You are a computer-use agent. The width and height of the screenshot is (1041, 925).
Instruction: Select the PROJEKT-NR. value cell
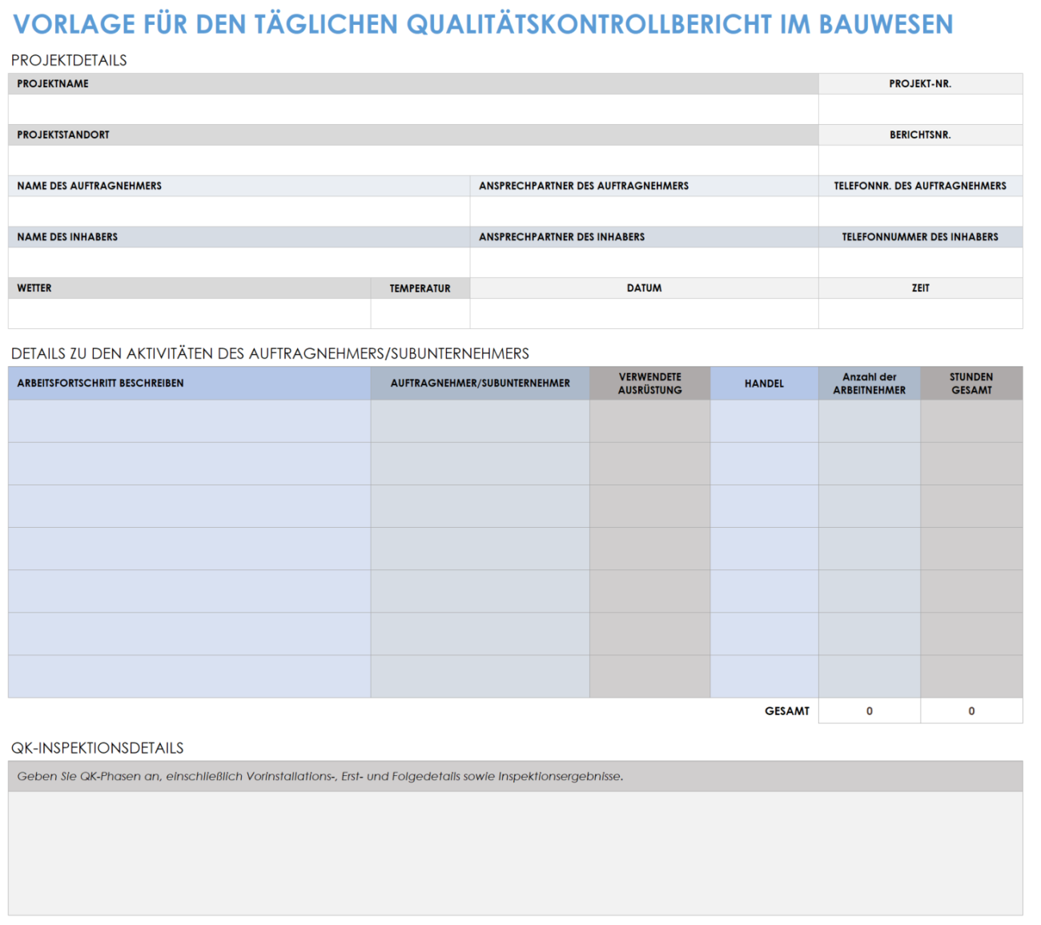(920, 109)
